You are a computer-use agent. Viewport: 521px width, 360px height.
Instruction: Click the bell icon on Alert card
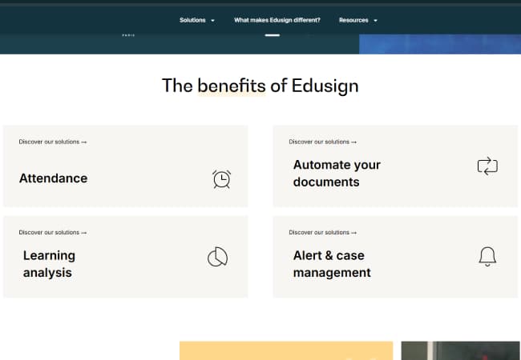[x=487, y=256]
